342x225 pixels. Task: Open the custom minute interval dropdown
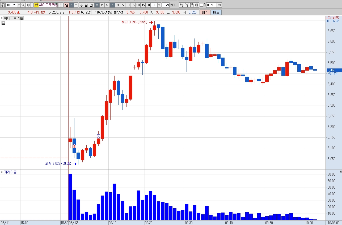point(159,5)
